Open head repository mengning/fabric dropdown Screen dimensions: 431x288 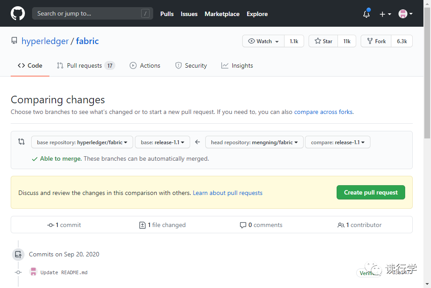point(254,142)
